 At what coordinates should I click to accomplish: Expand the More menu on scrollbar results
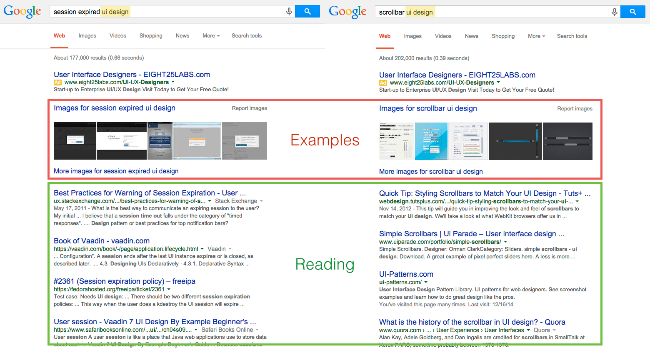coord(537,36)
